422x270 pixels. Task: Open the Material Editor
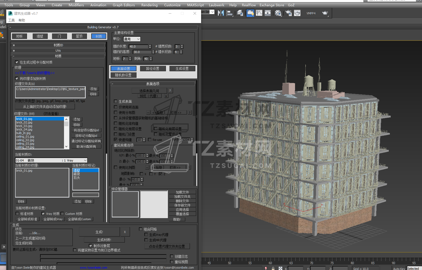point(278,13)
